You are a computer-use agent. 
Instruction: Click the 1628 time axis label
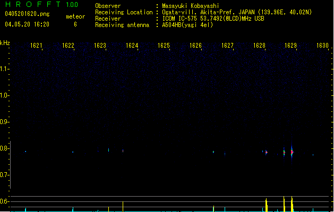click(259, 46)
